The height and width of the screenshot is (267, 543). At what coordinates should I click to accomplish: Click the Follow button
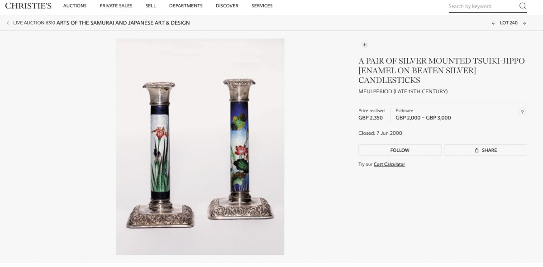pos(400,150)
